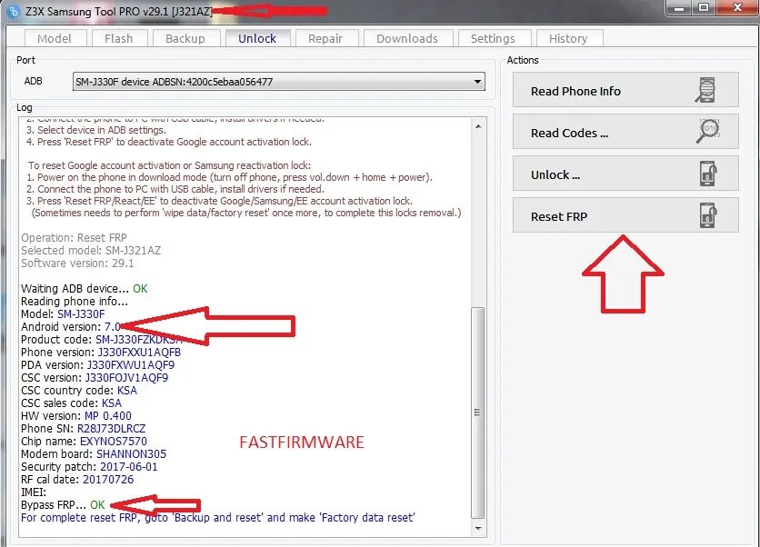The height and width of the screenshot is (547, 760).
Task: Click 'Waiting ADB device... OK' log line
Action: coord(84,288)
